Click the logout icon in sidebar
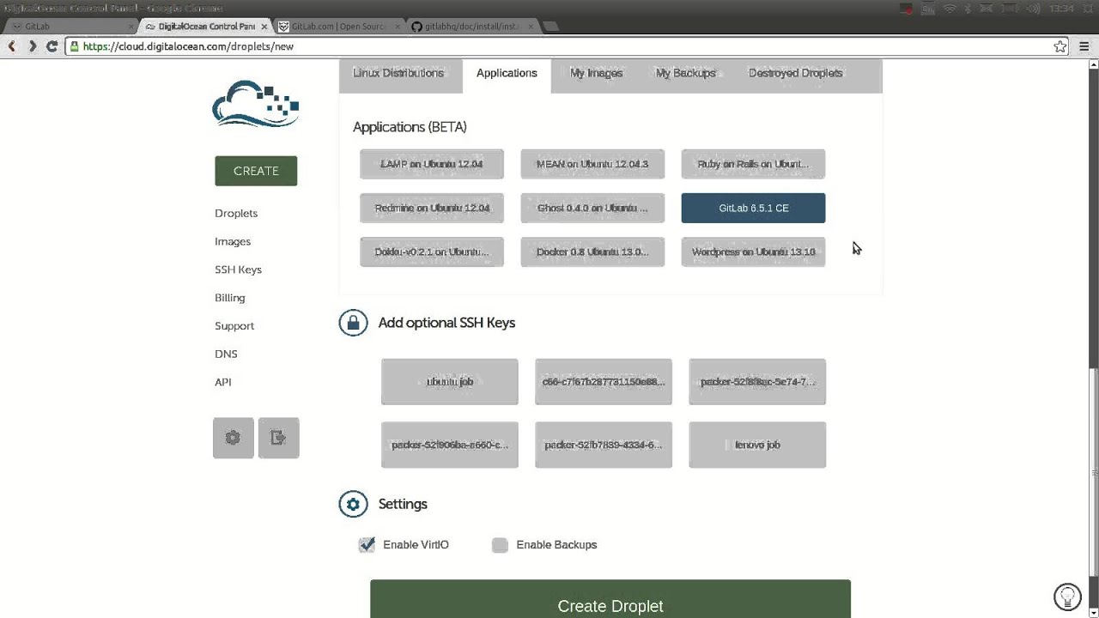 pos(278,438)
